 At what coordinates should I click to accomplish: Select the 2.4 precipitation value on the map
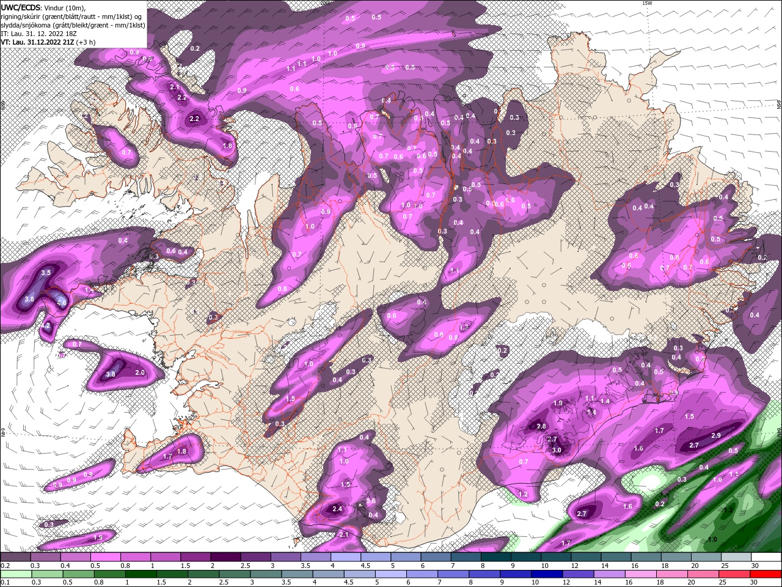click(x=337, y=509)
